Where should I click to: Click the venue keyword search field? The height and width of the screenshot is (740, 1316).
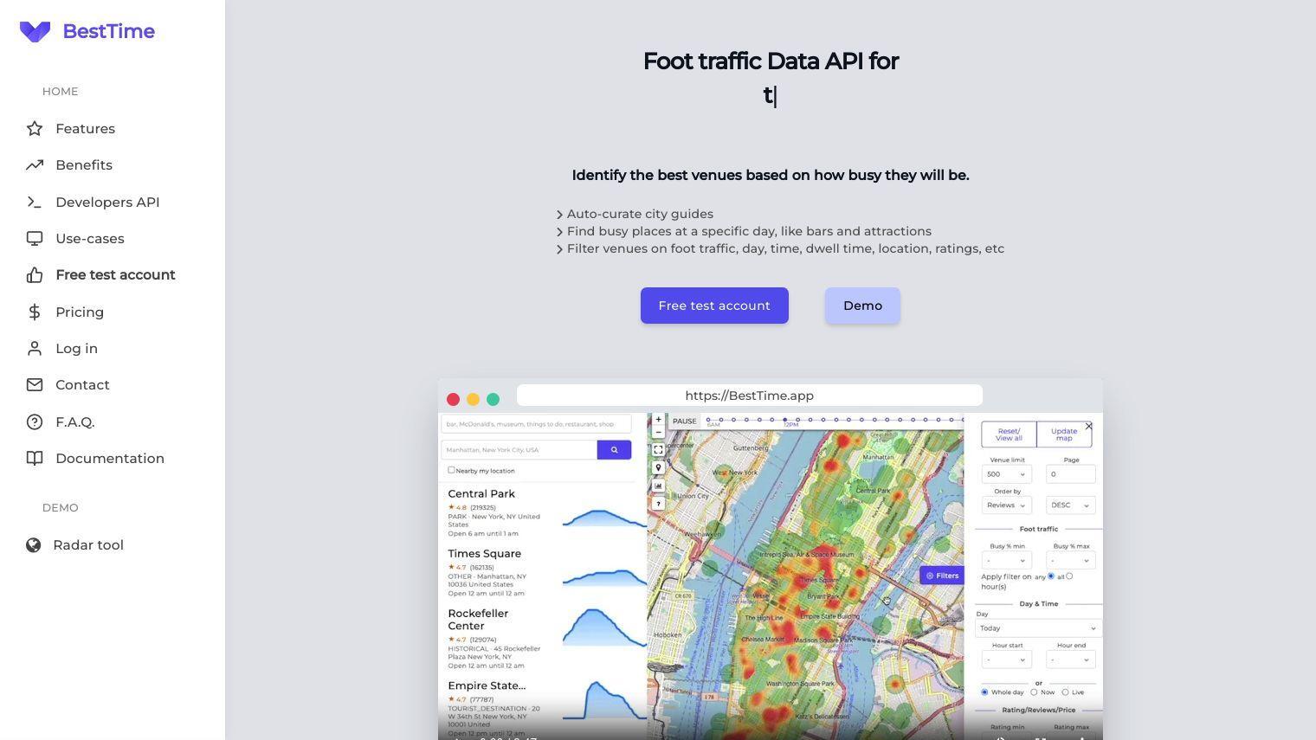point(536,424)
